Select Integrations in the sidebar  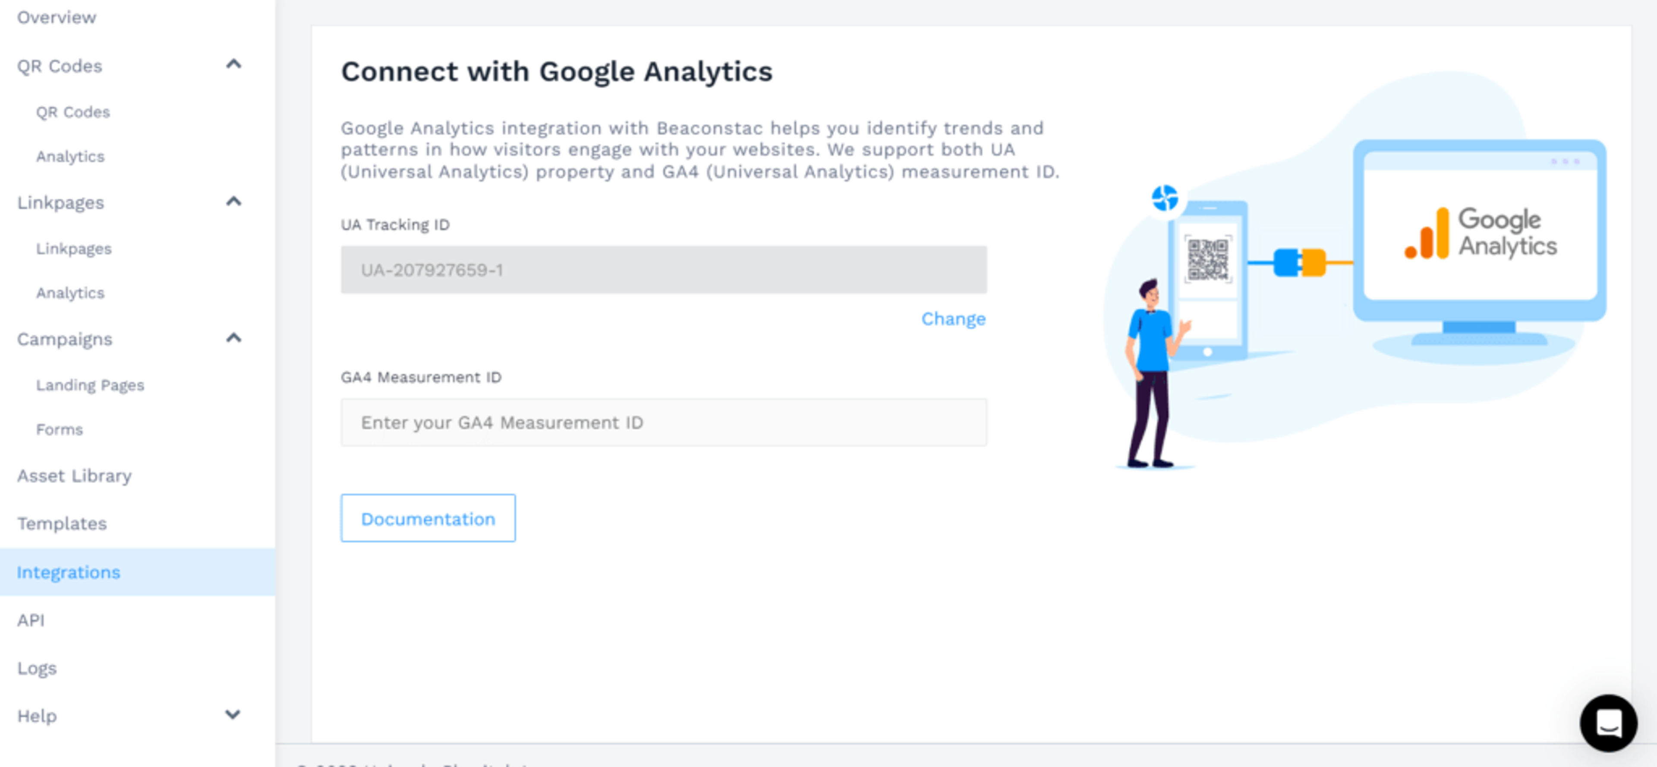click(68, 572)
